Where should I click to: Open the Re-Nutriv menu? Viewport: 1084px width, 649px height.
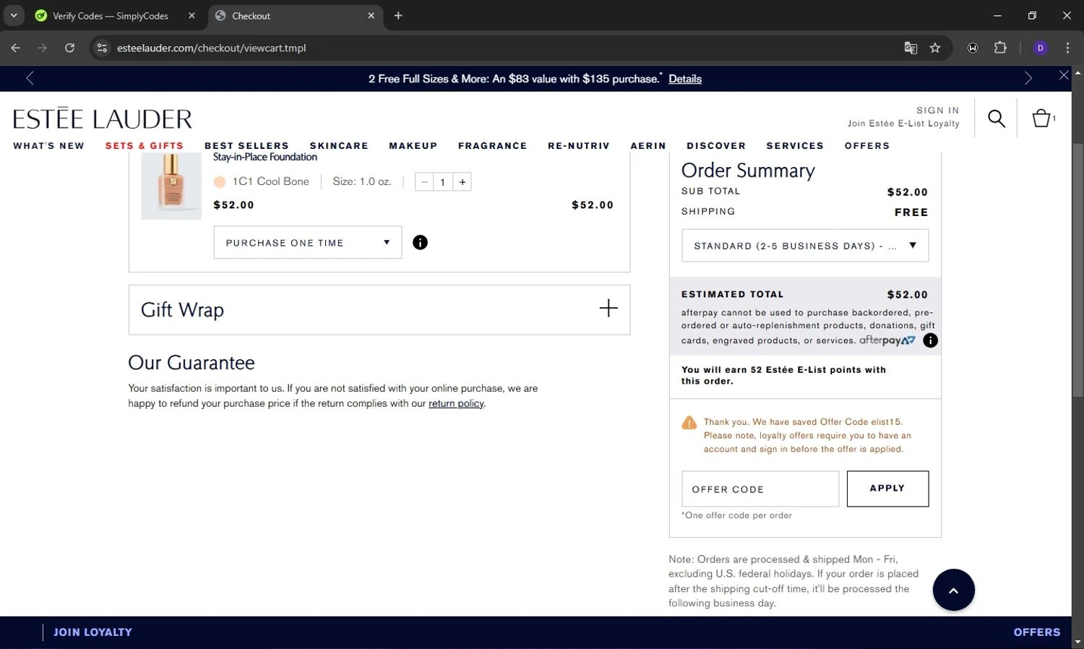pos(579,146)
